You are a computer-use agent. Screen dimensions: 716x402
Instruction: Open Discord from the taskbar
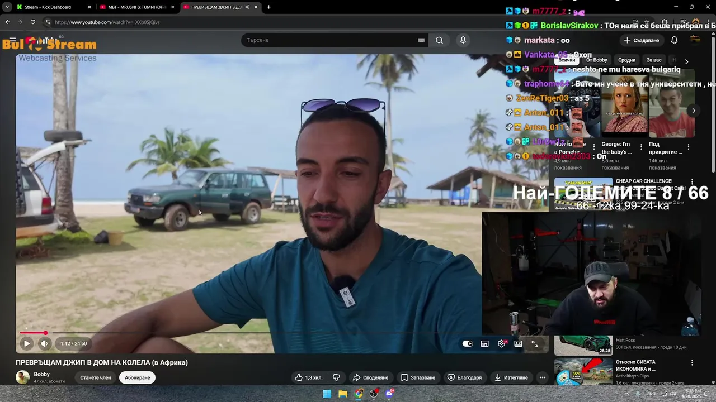tap(390, 394)
